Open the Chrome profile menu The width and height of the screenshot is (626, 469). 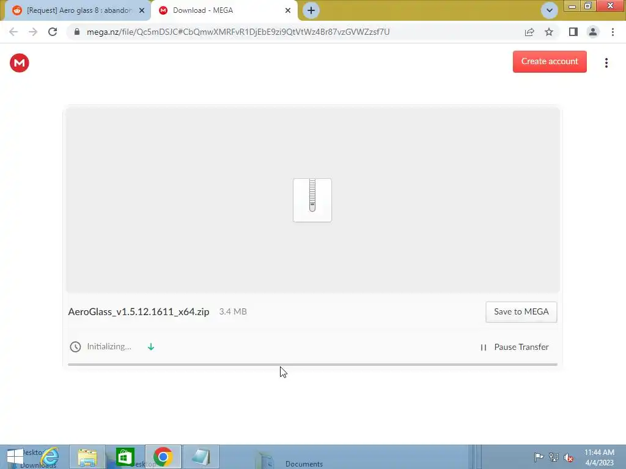[593, 32]
